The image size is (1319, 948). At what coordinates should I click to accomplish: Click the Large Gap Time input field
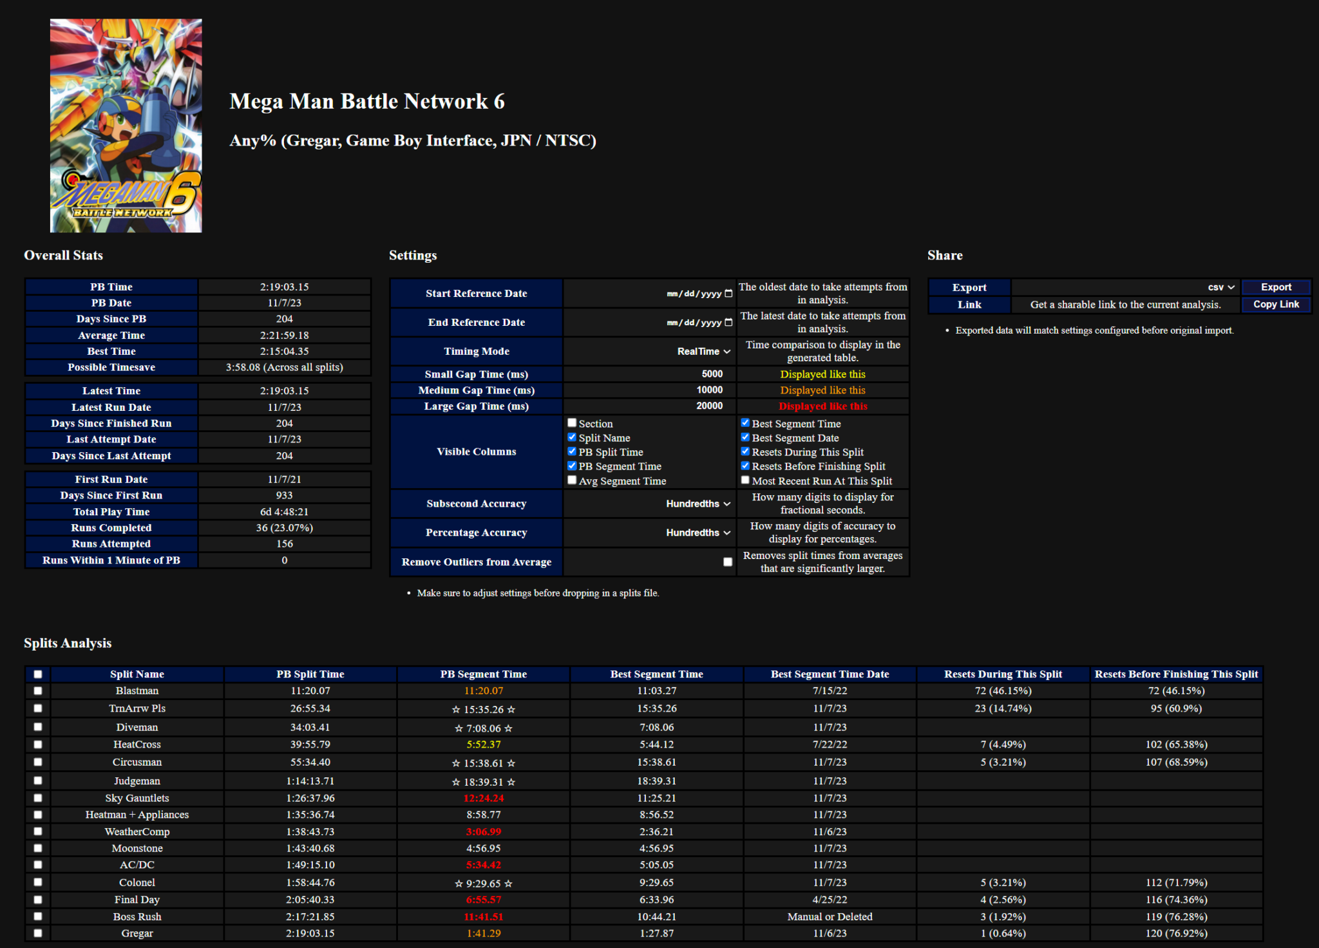pos(649,406)
